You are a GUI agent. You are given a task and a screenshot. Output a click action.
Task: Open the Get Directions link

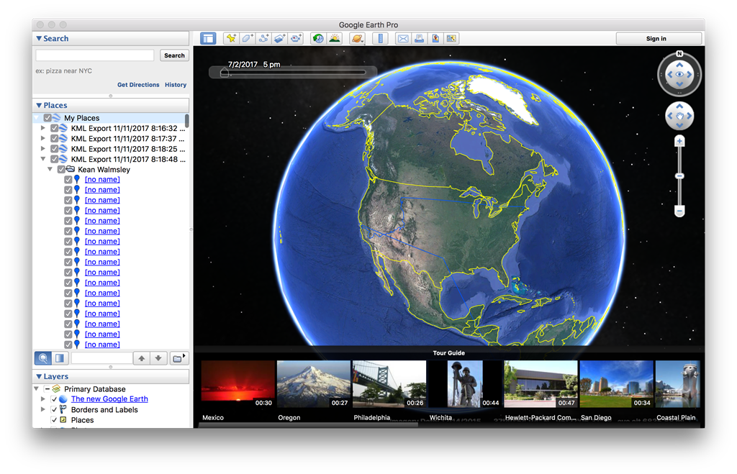pyautogui.click(x=138, y=85)
